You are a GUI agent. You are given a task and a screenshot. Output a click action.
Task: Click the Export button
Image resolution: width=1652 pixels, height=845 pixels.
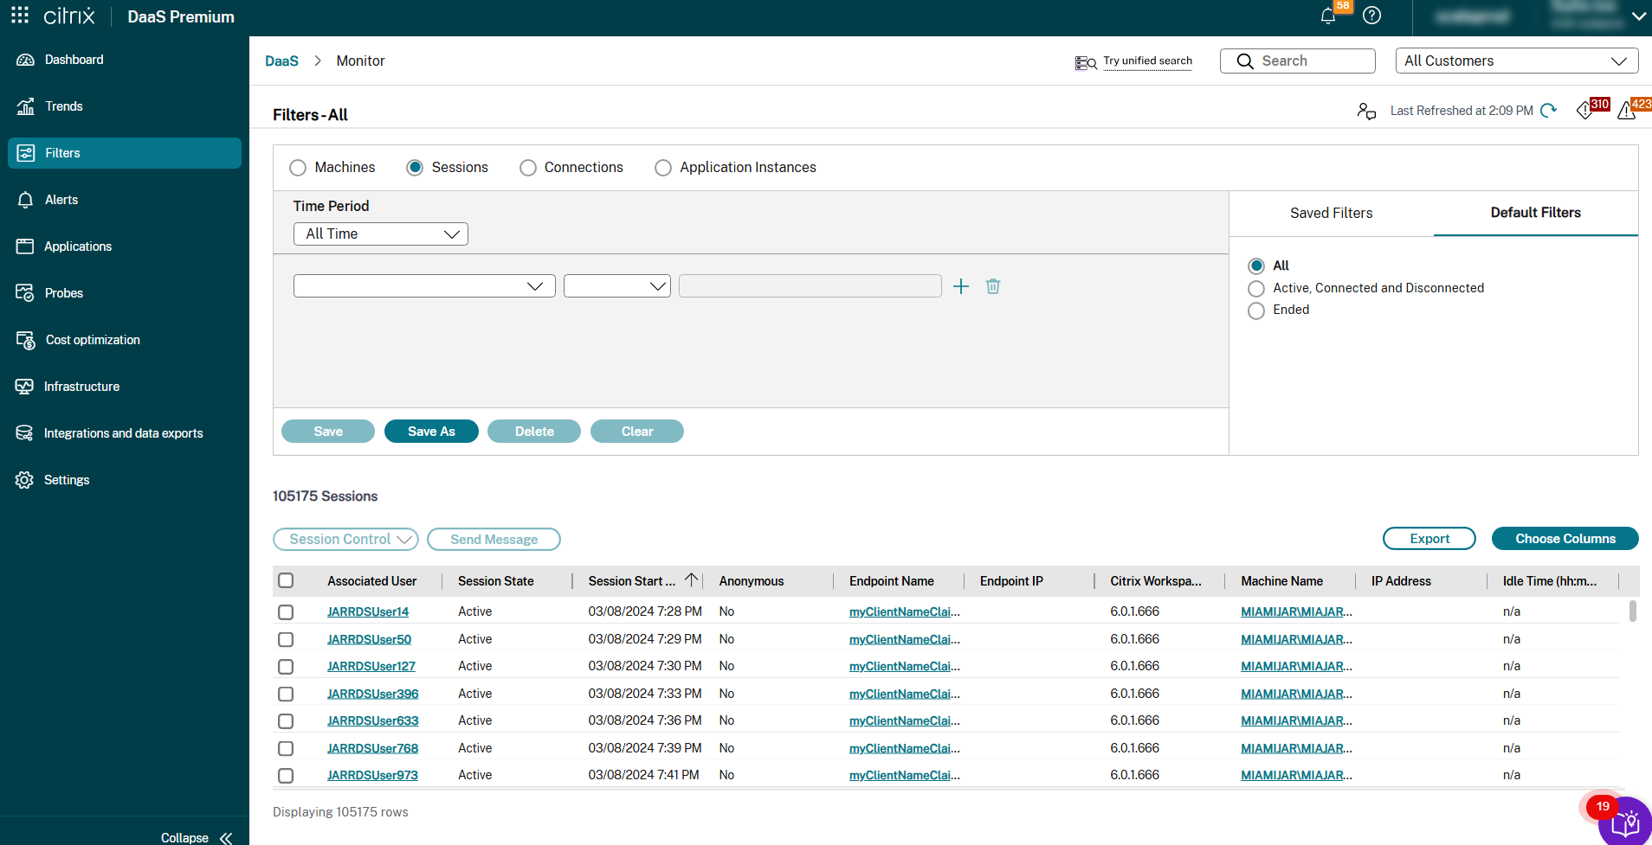[1429, 539]
